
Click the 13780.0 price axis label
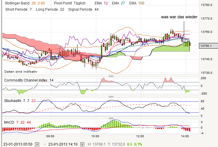(207, 5)
